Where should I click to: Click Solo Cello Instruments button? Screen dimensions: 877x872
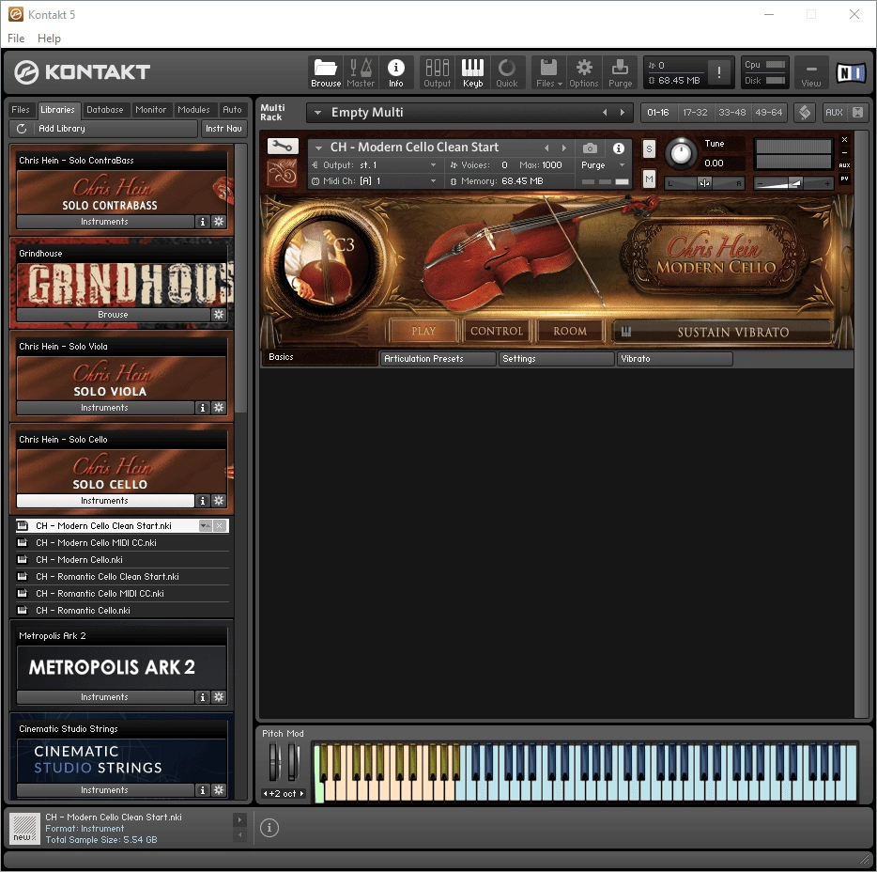tap(104, 500)
